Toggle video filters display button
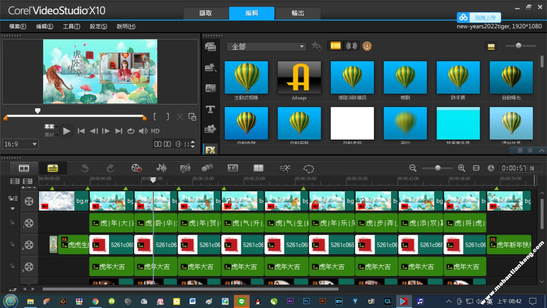This screenshot has width=547, height=308. pyautogui.click(x=335, y=46)
